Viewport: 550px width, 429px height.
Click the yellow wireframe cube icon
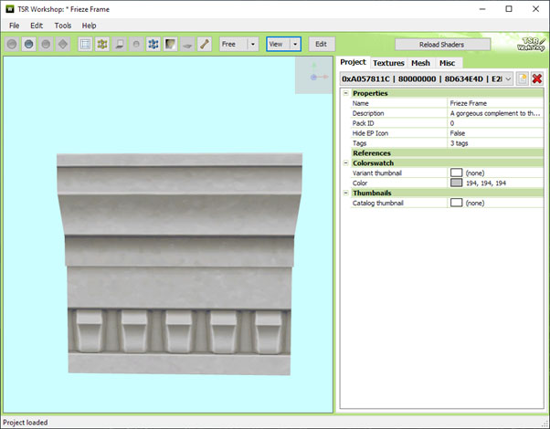tap(102, 44)
